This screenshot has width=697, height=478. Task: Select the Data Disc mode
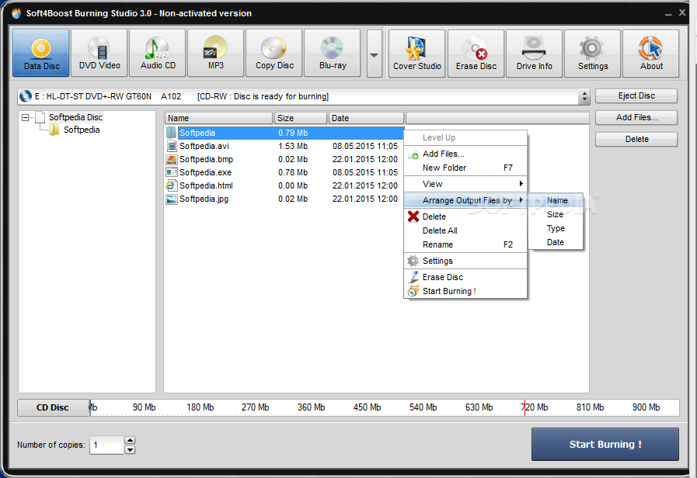[41, 53]
